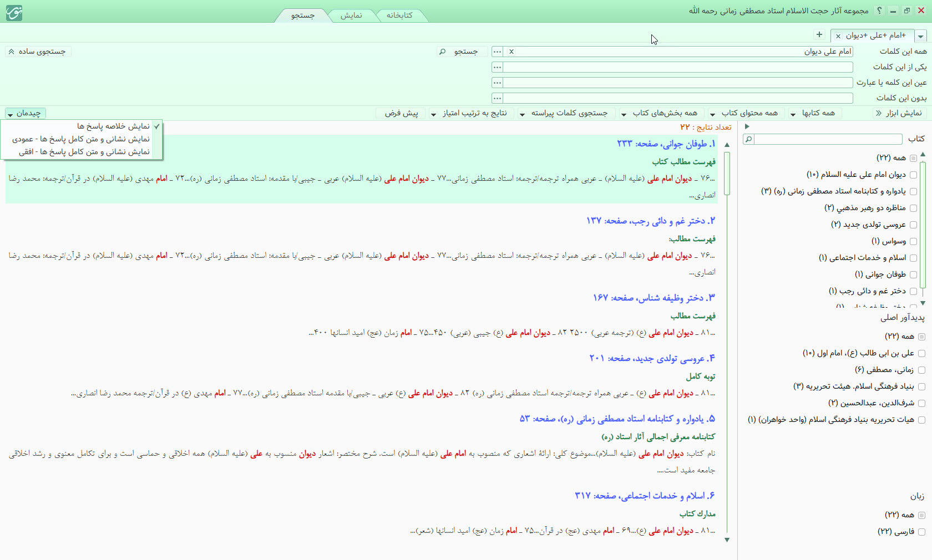Collapse the side panel with triangle arrow

[747, 126]
